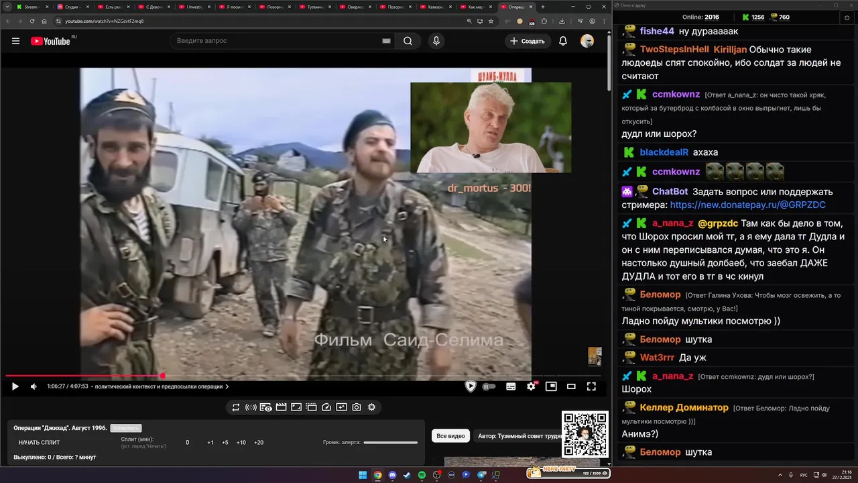
Task: Switch to the Stream browser tab
Action: tap(33, 7)
